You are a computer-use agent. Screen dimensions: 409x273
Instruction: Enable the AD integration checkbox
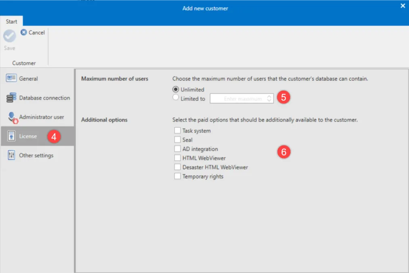pos(177,149)
